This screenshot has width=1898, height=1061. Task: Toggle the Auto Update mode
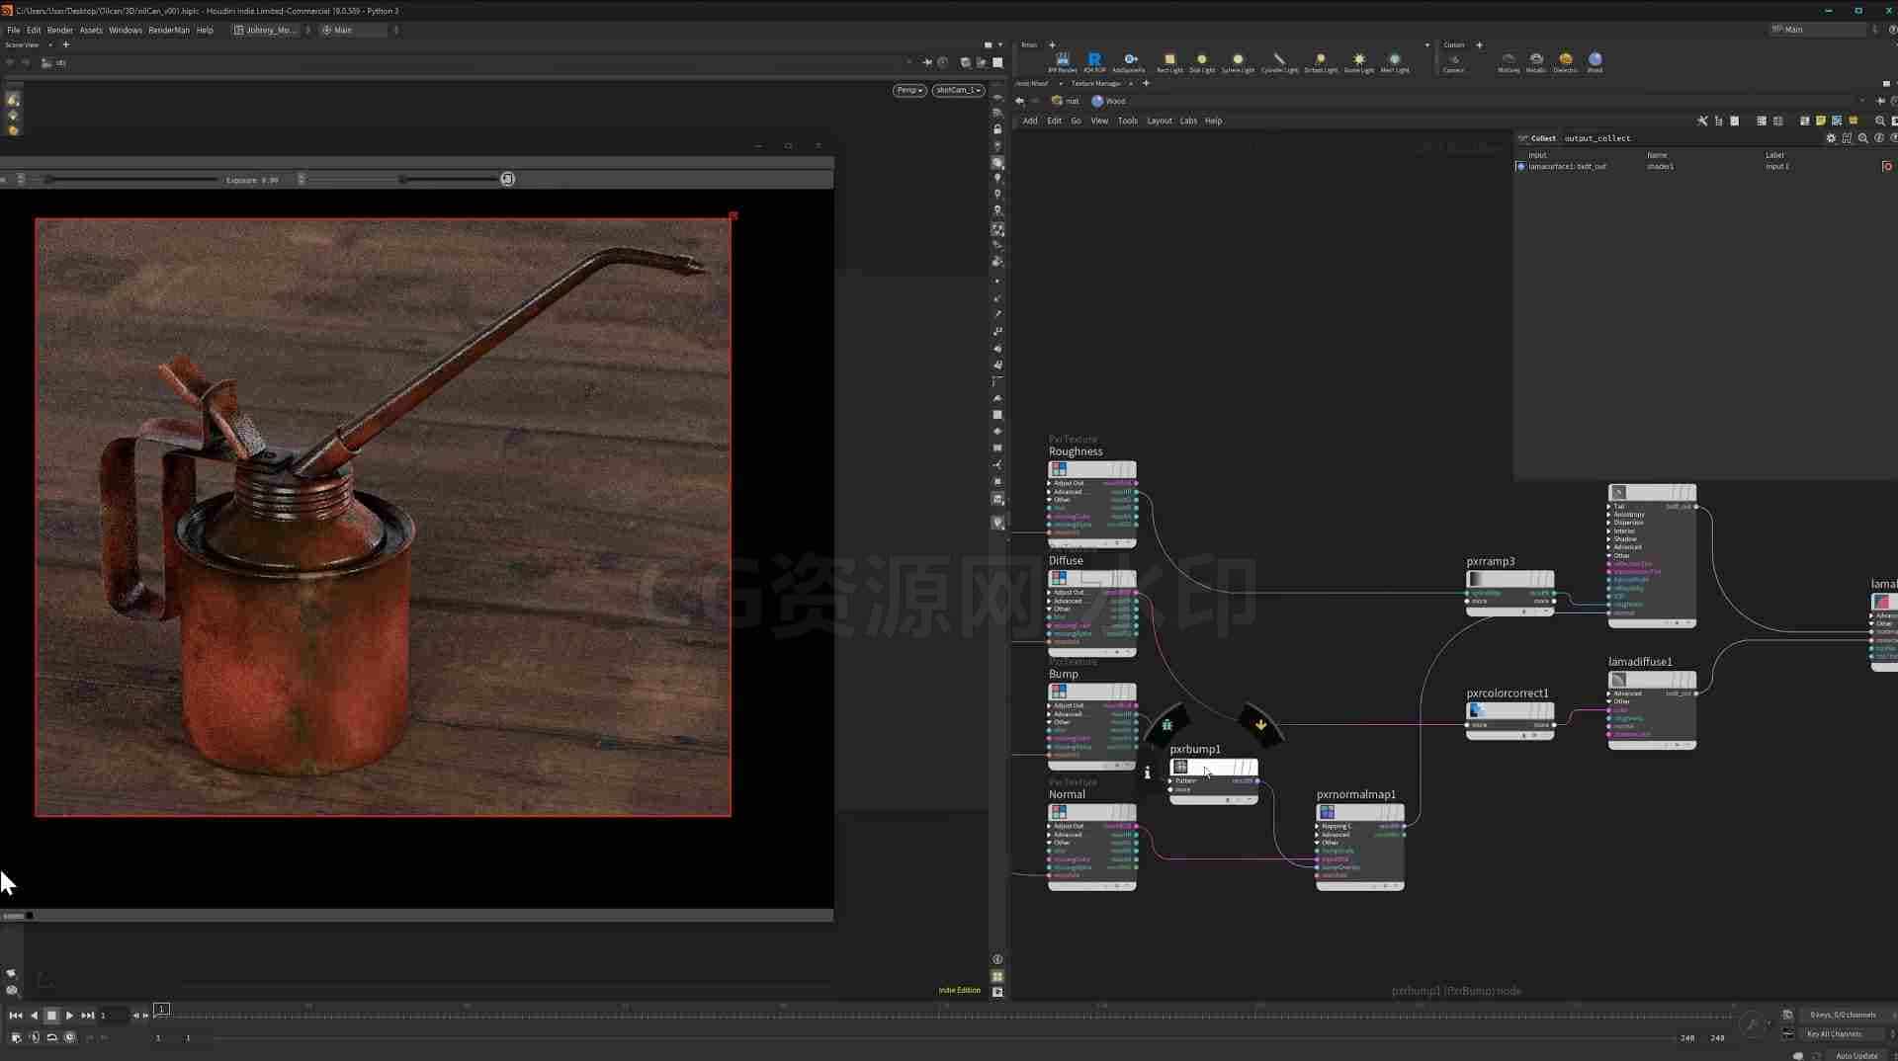(x=1856, y=1055)
